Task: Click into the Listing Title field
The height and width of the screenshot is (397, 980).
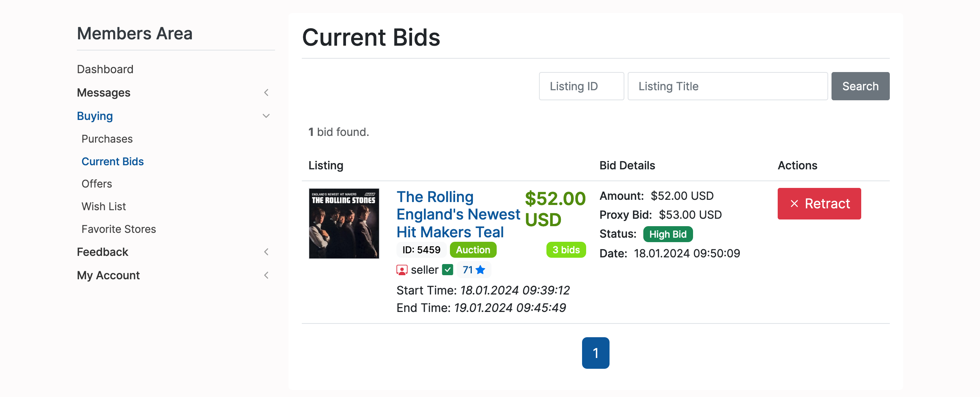Action: [727, 87]
